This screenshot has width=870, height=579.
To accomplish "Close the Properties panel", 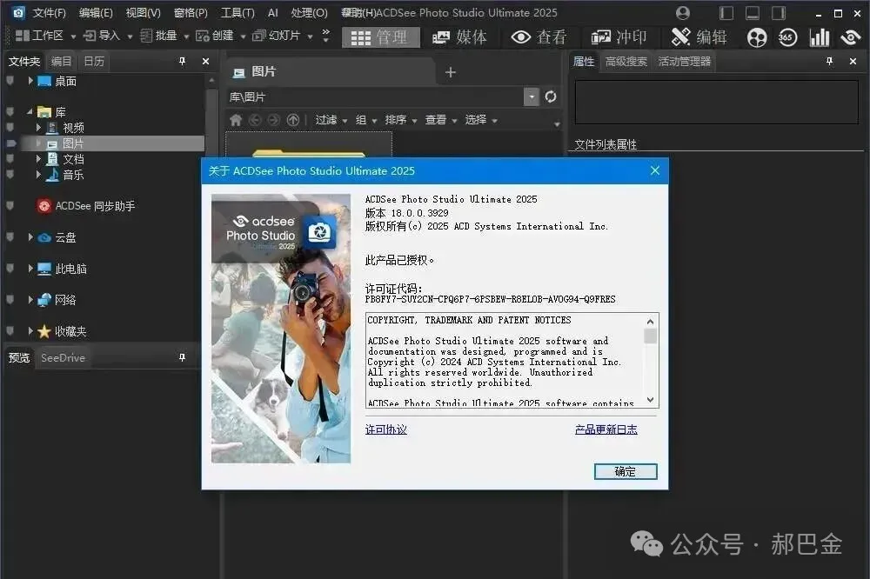I will [x=853, y=61].
